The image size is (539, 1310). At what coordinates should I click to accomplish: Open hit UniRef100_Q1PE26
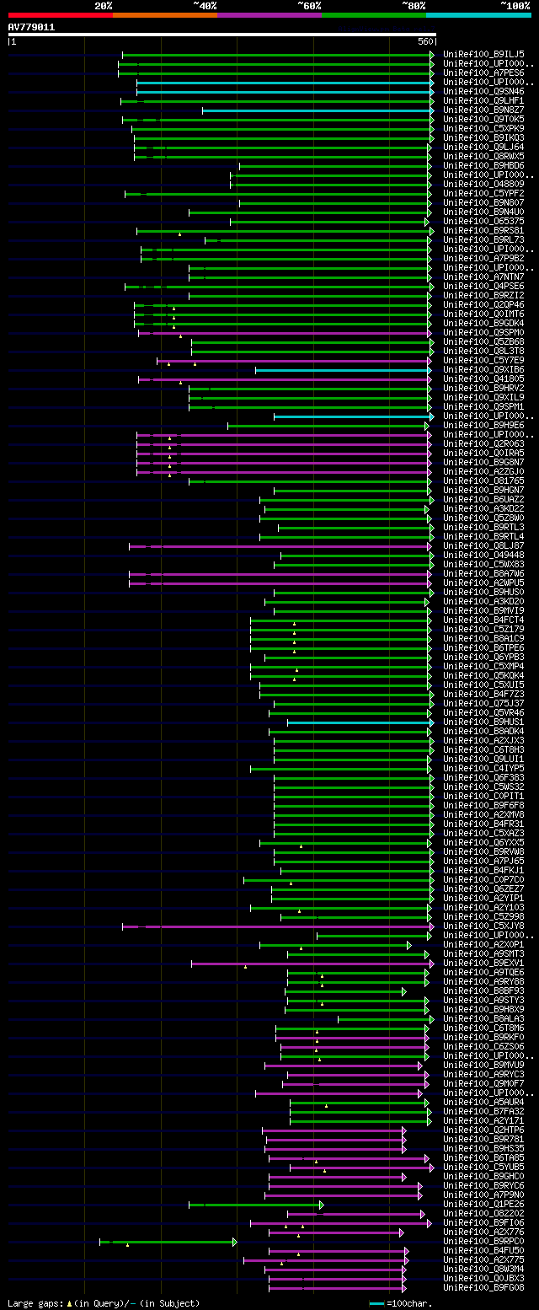point(483,1204)
